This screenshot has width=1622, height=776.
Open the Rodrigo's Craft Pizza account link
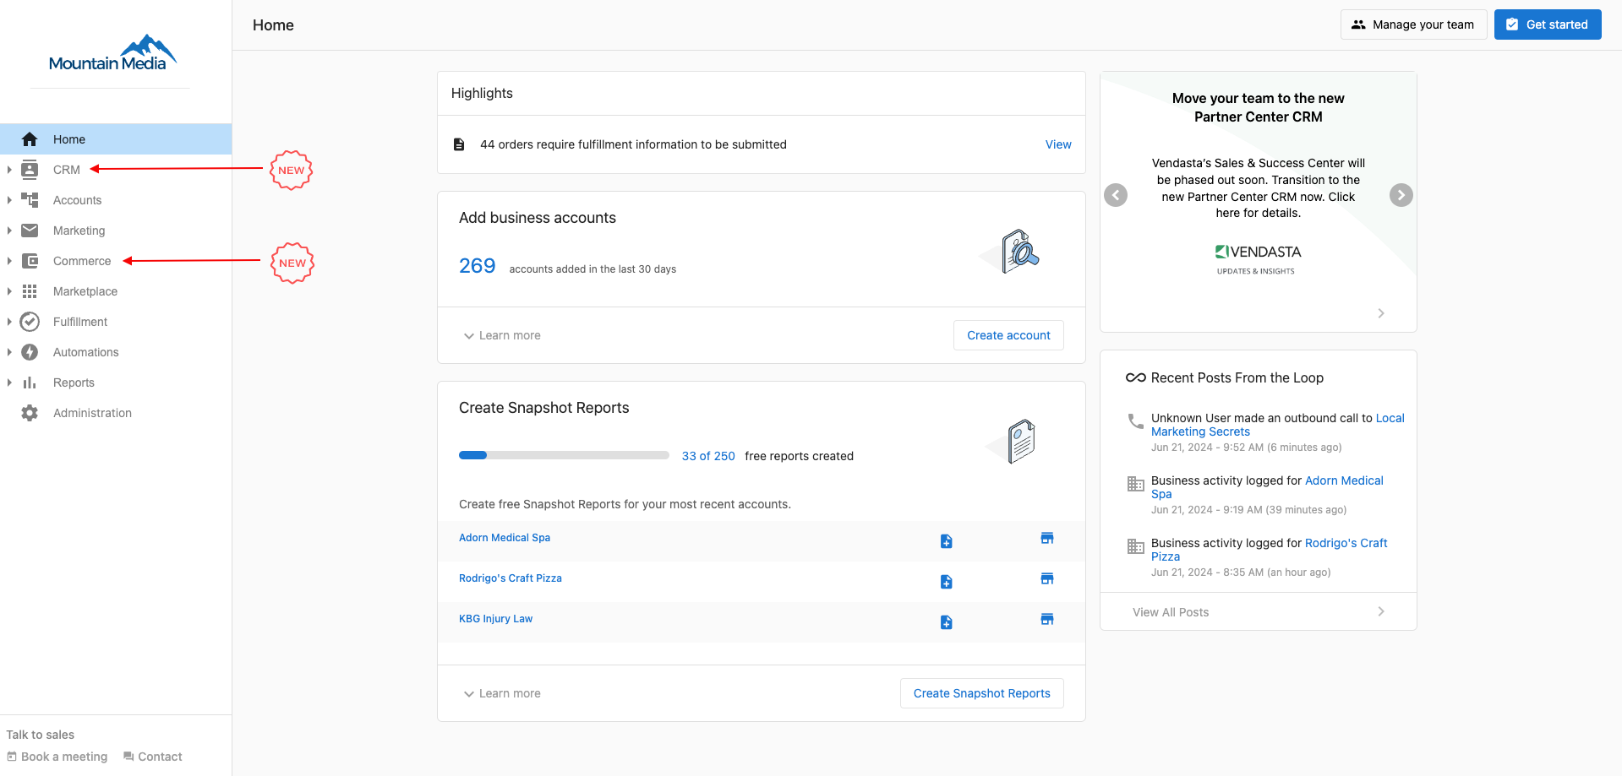pos(511,578)
